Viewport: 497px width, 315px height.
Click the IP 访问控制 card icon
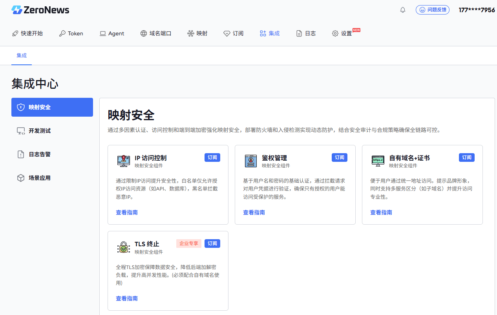(124, 161)
